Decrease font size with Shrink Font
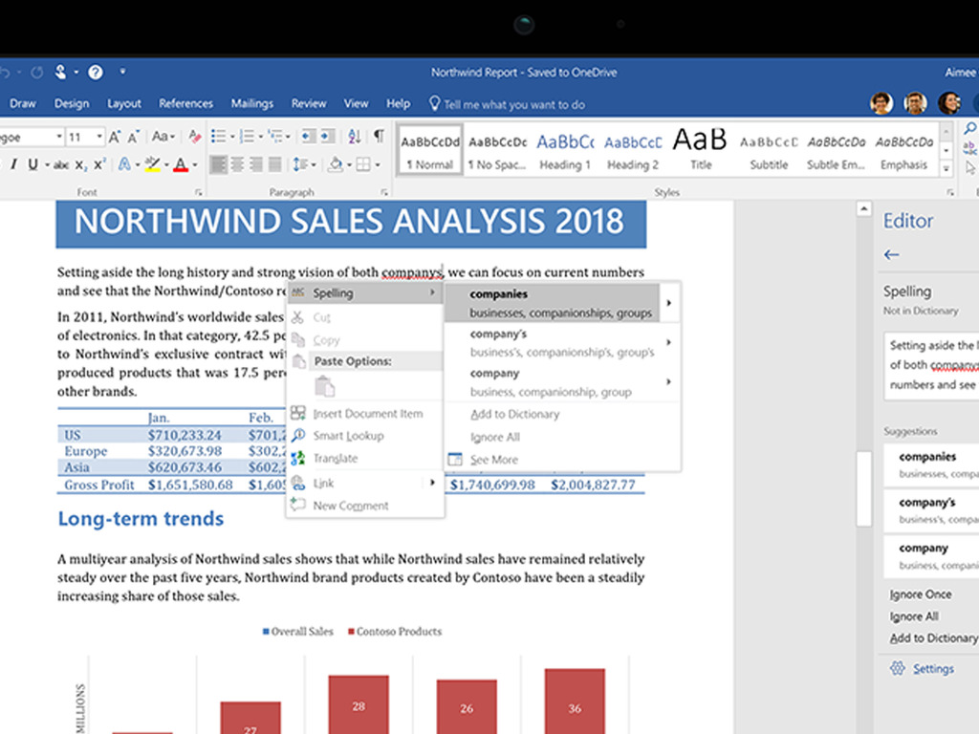Screen dimensions: 979x734 (x=133, y=137)
